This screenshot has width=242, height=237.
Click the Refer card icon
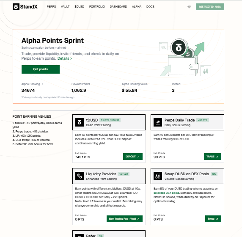tap(80, 235)
